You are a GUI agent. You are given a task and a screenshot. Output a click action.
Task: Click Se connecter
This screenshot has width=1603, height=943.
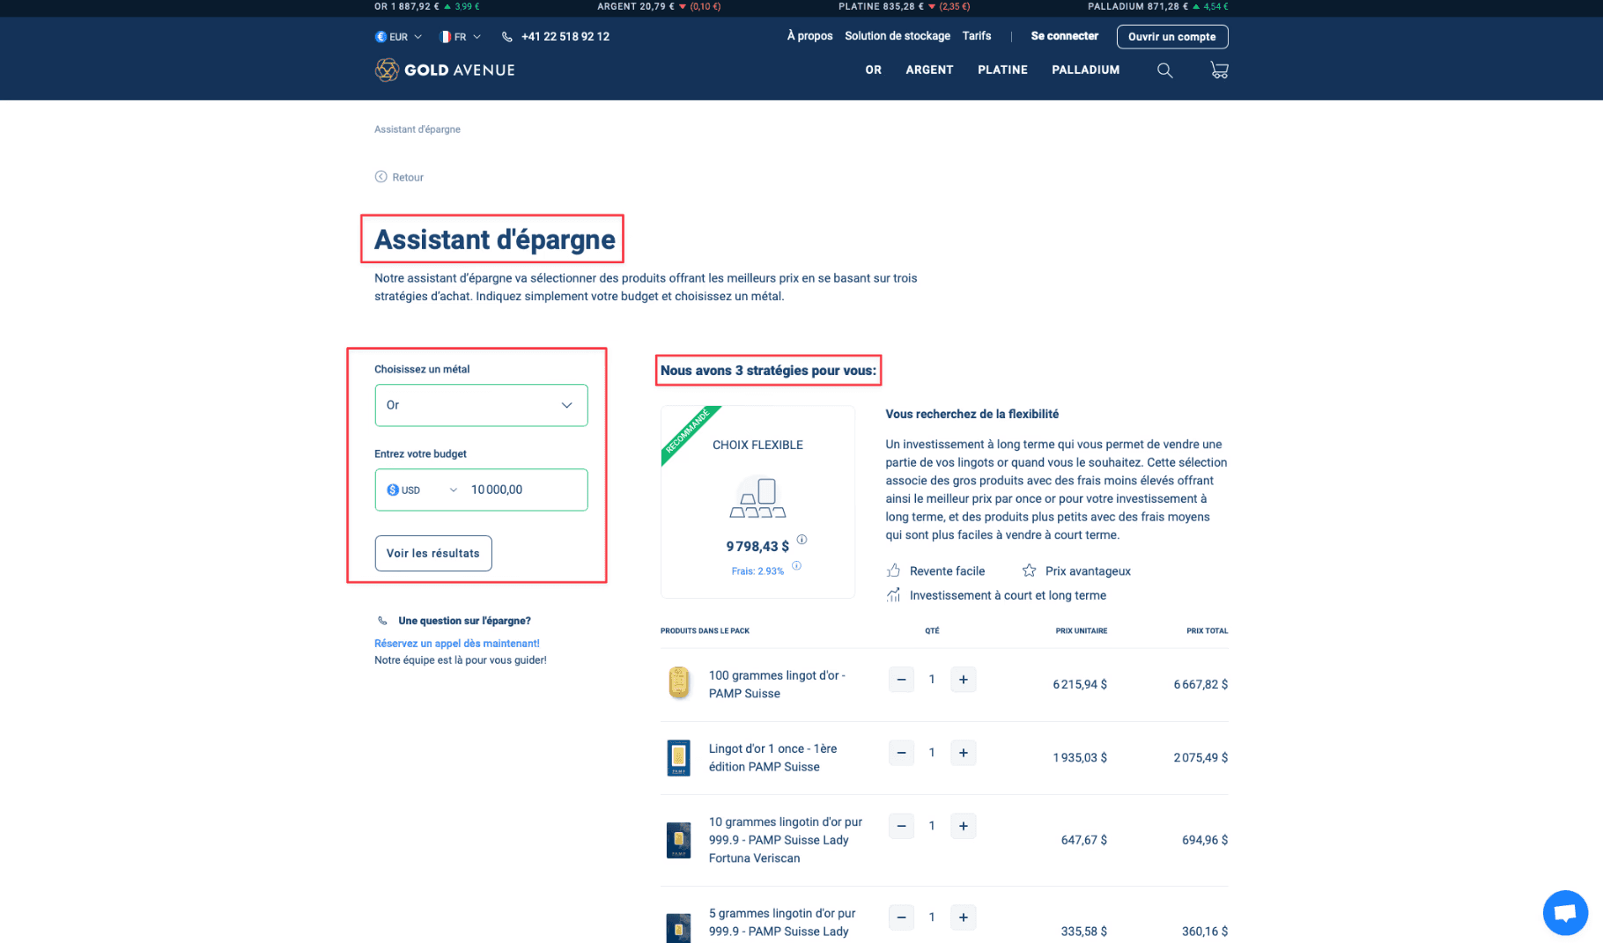[x=1065, y=36]
